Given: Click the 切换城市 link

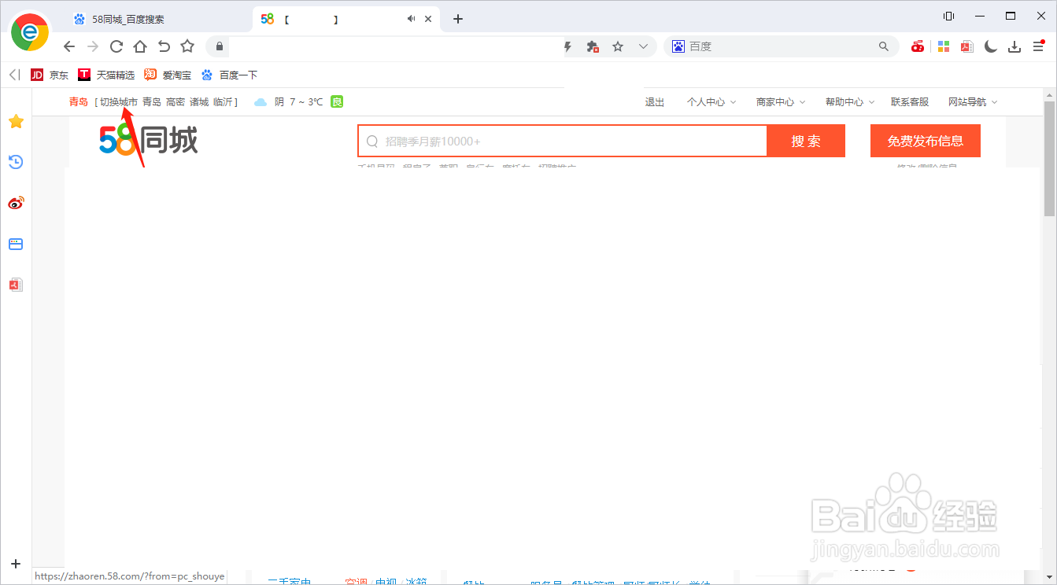Looking at the screenshot, I should point(119,102).
